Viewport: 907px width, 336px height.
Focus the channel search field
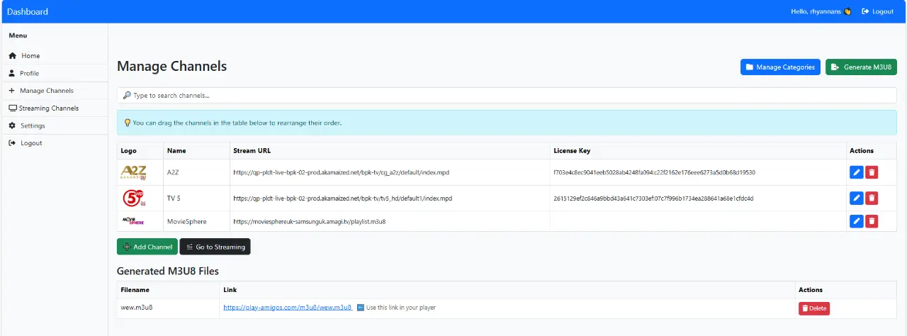click(x=507, y=95)
